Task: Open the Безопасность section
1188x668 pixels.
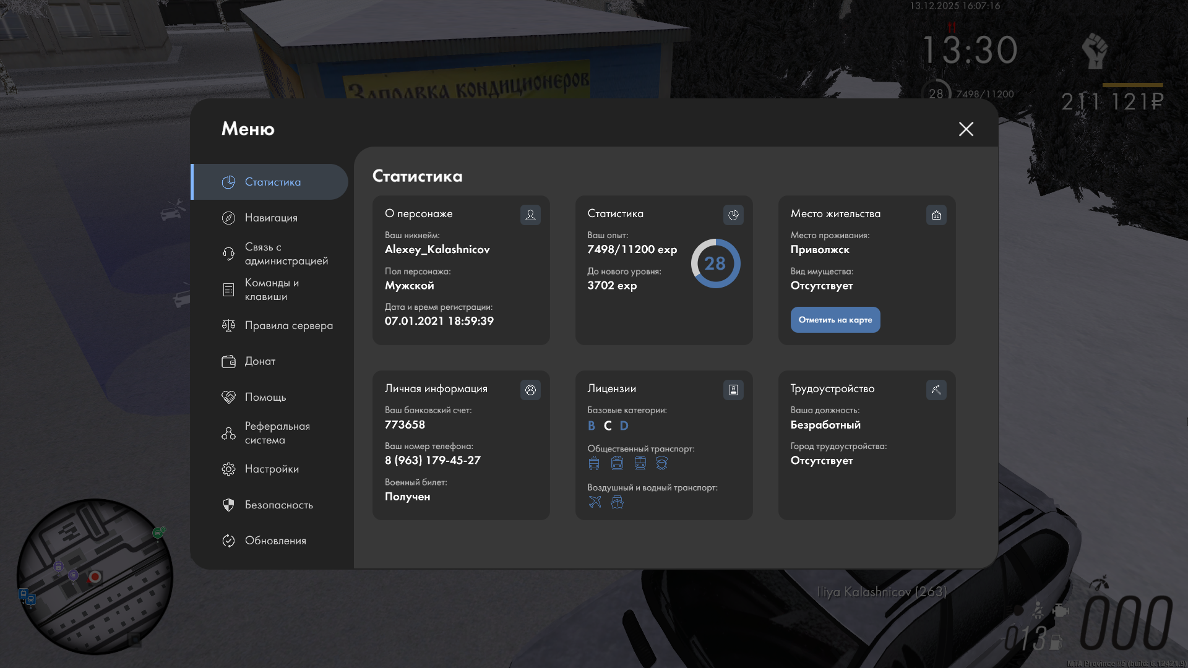Action: 278,505
